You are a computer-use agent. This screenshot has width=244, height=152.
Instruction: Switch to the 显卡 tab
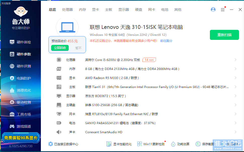coord(95,10)
